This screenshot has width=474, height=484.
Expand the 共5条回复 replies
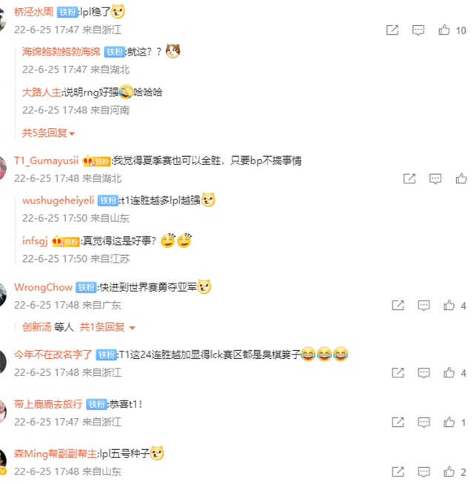pyautogui.click(x=49, y=133)
